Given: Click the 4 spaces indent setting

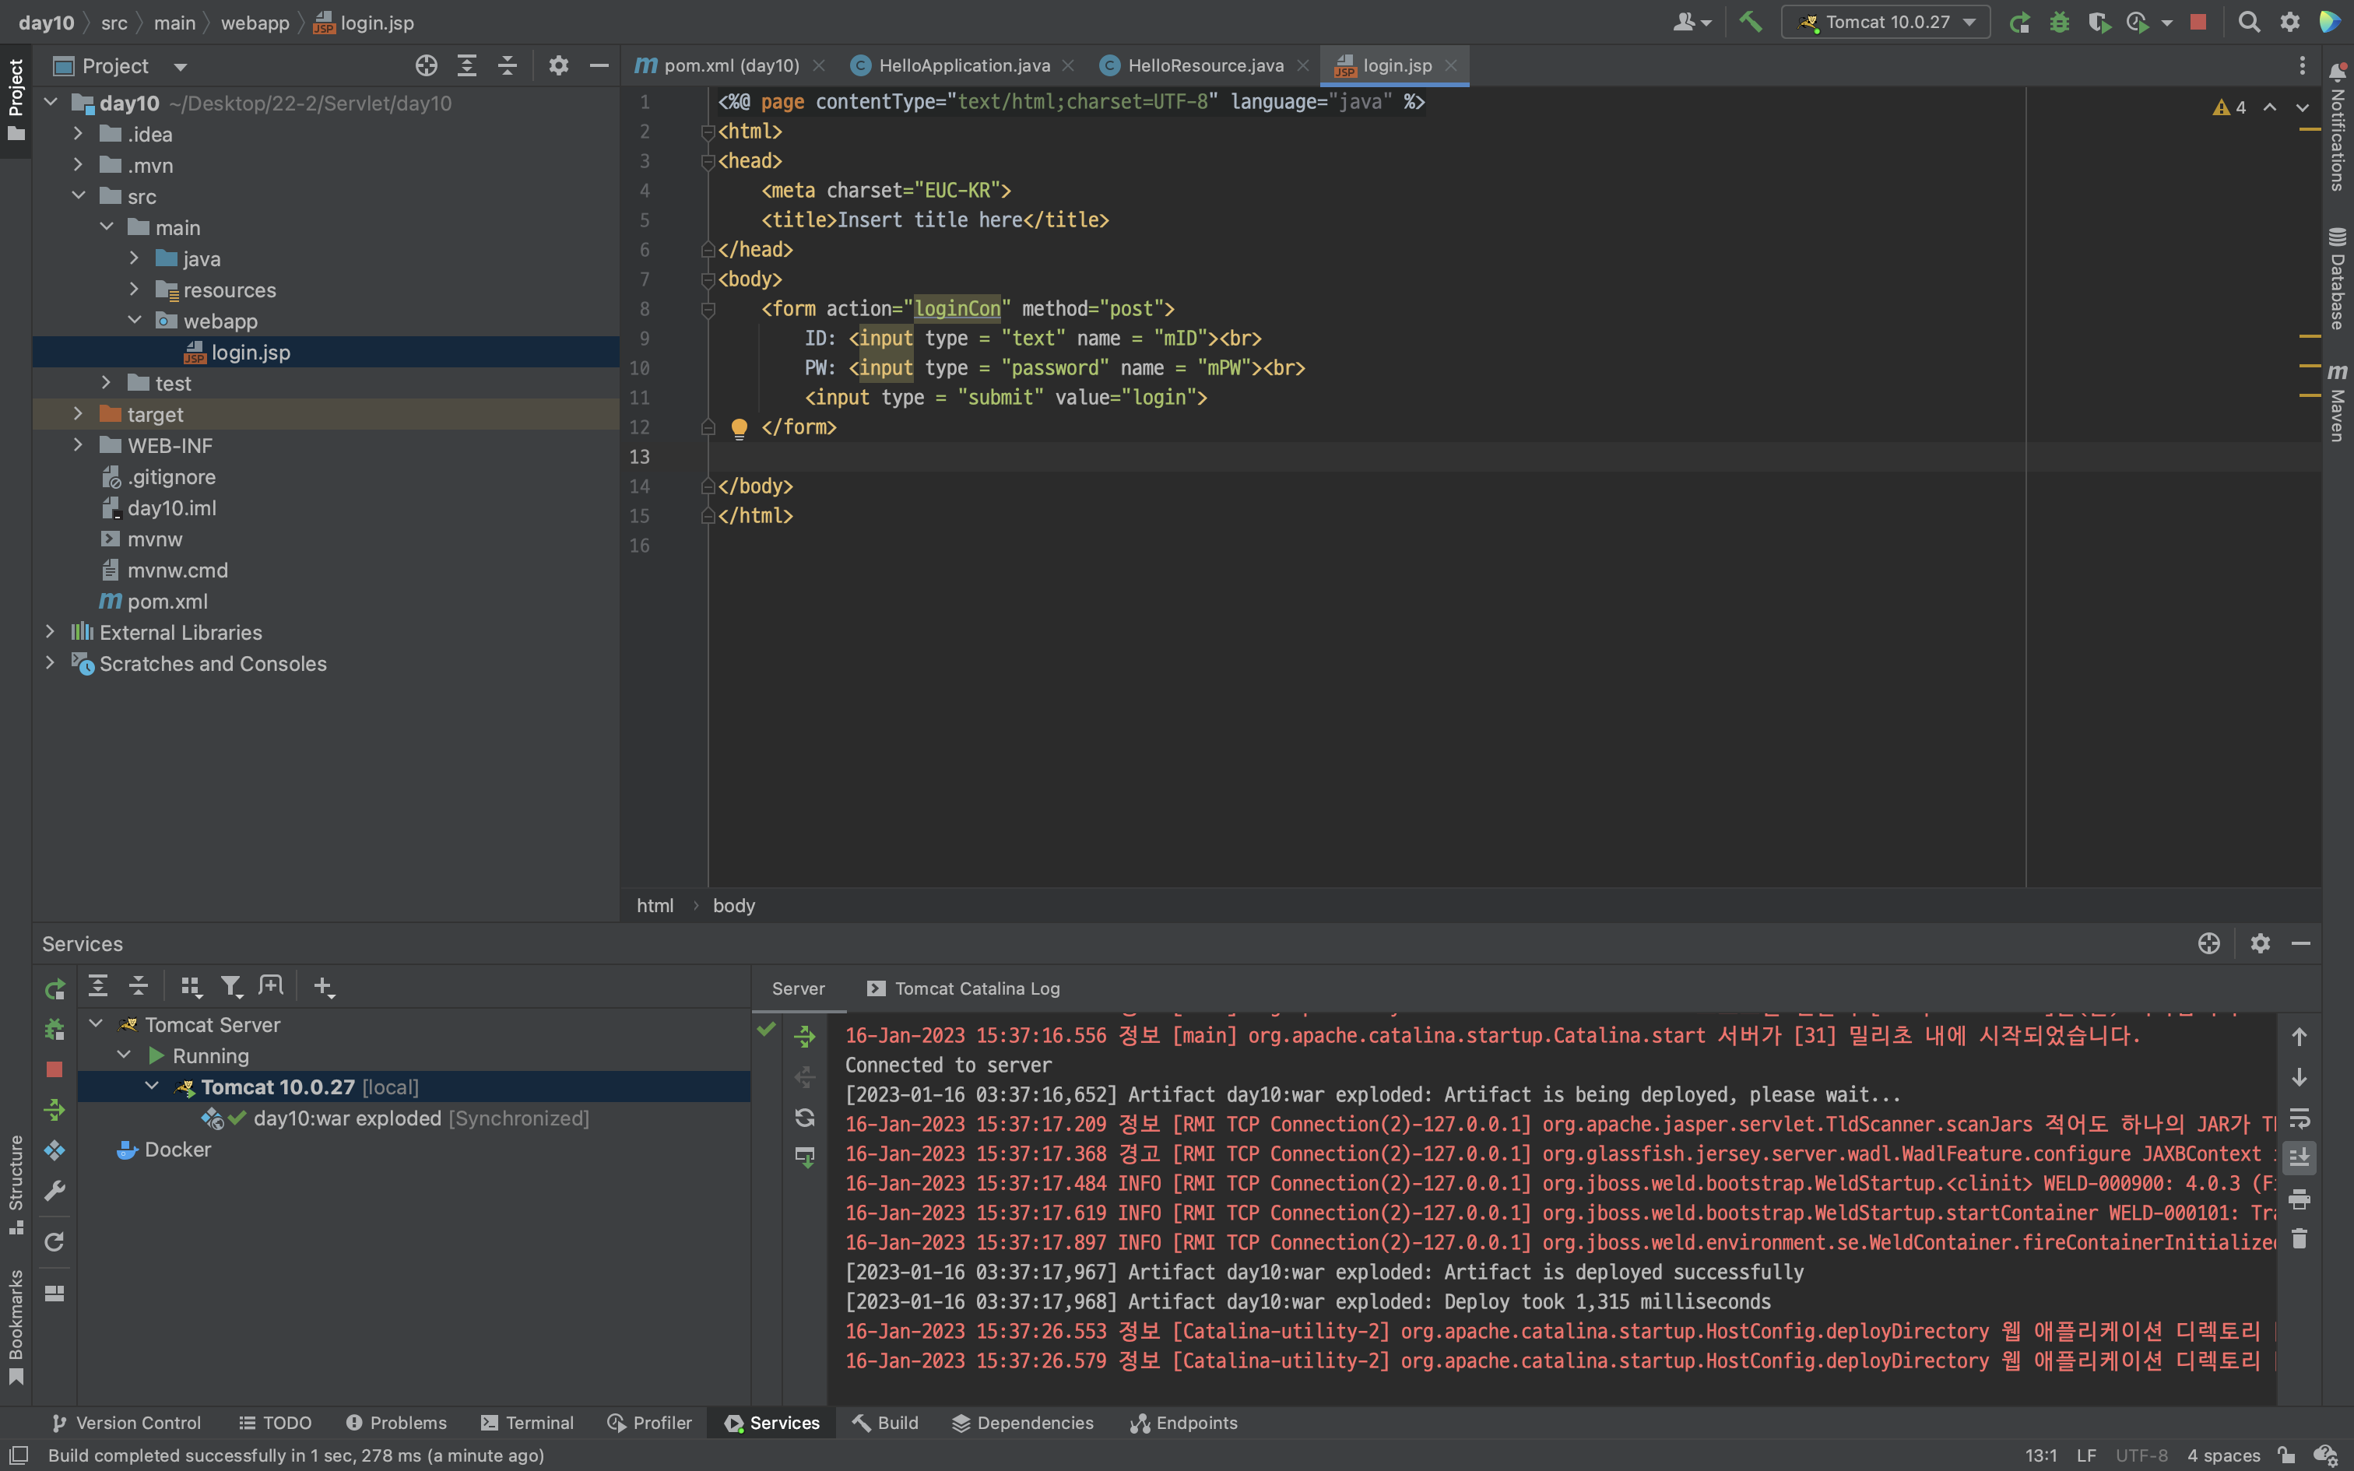Looking at the screenshot, I should 2222,1455.
